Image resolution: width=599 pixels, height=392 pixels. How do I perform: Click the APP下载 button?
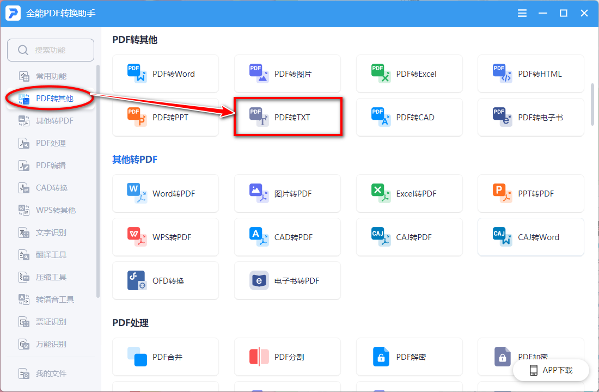pyautogui.click(x=551, y=370)
